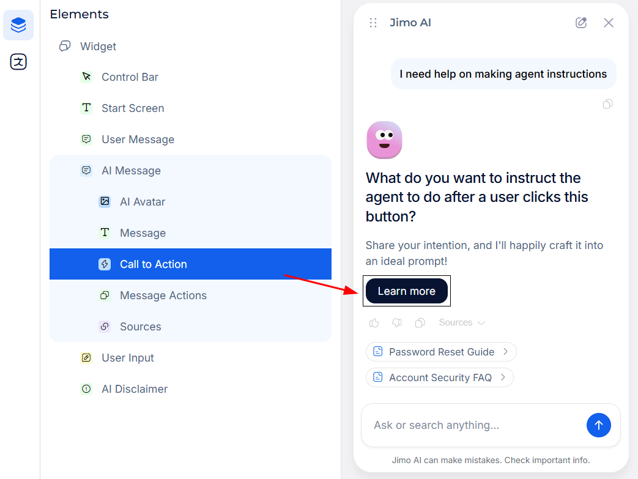Screen dimensions: 638x479
Task: Grab the drag handle beside Jimo AI
Action: pos(373,23)
